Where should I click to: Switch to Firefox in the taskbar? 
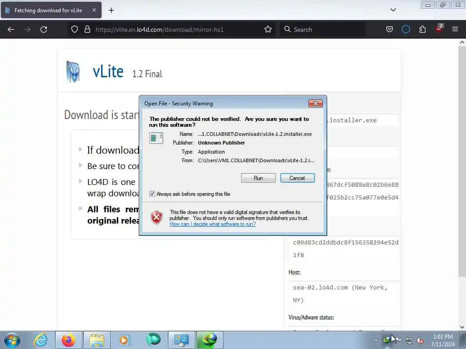[69, 340]
